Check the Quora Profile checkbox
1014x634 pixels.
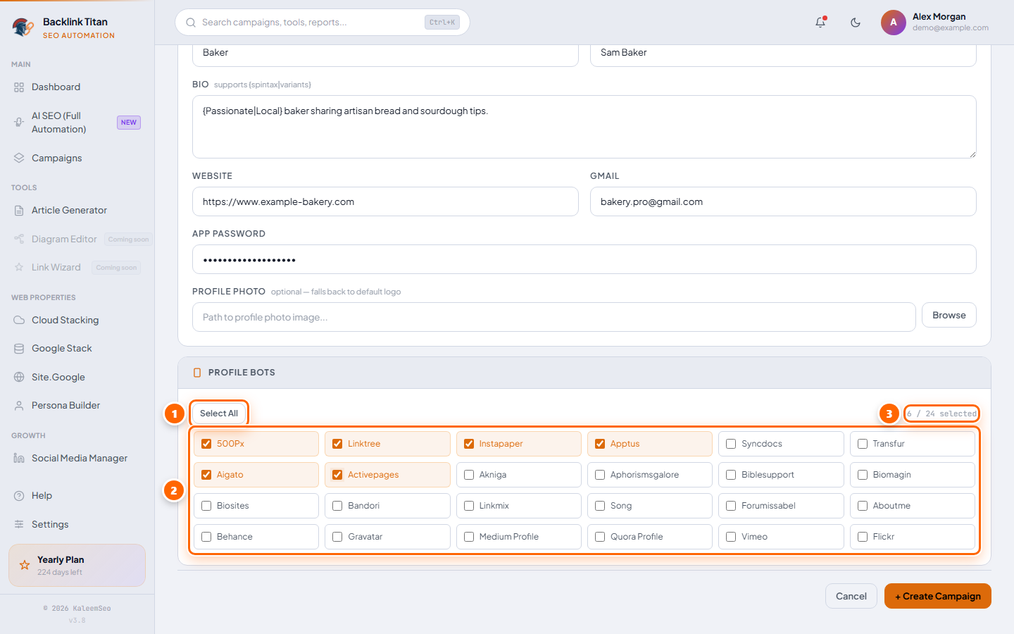click(x=600, y=537)
